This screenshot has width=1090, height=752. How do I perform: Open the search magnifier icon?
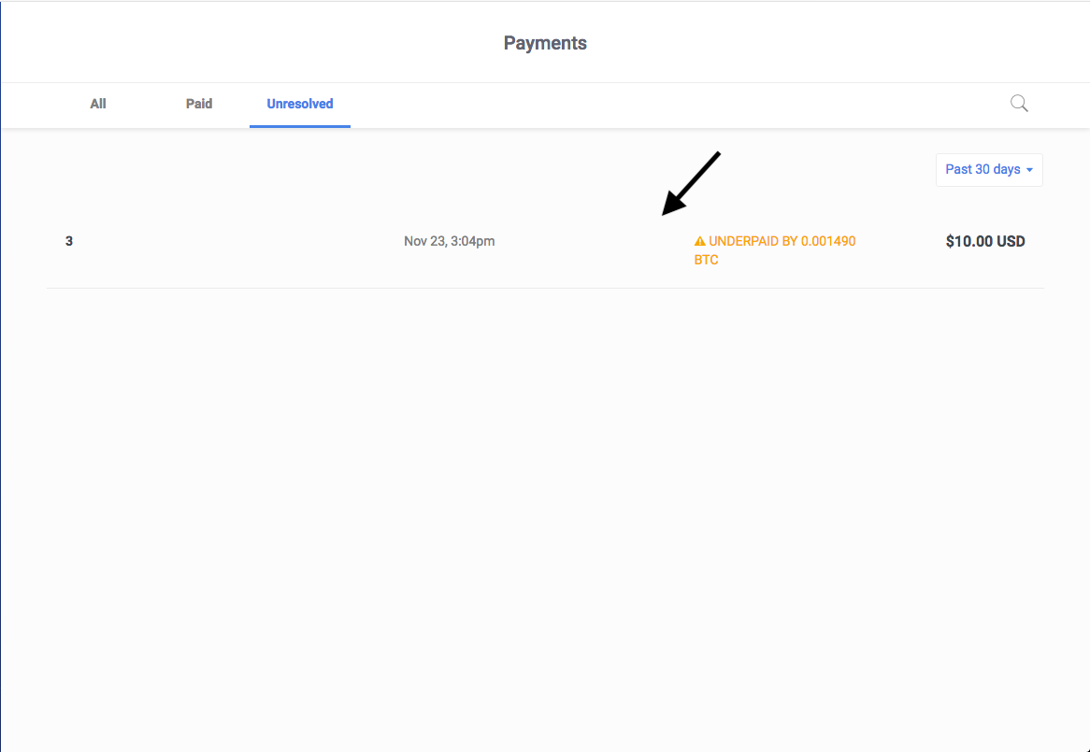click(1019, 104)
